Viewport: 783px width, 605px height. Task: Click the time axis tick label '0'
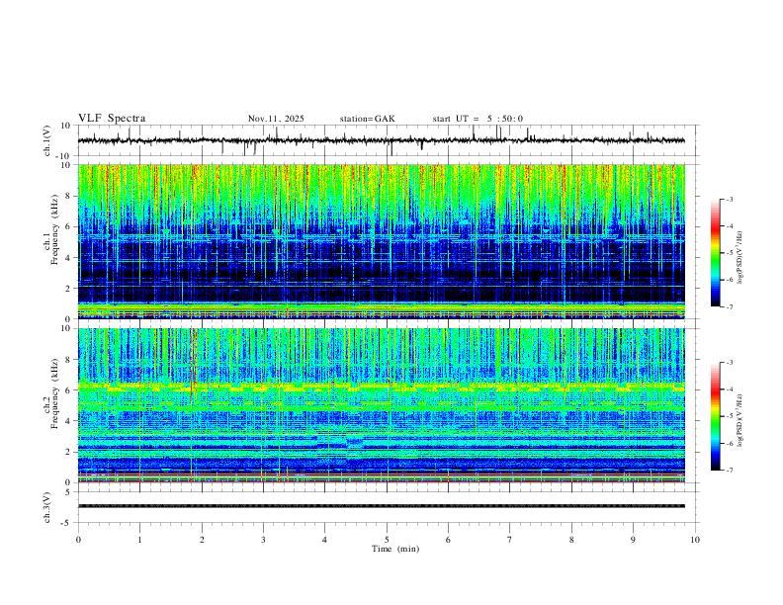tap(78, 540)
